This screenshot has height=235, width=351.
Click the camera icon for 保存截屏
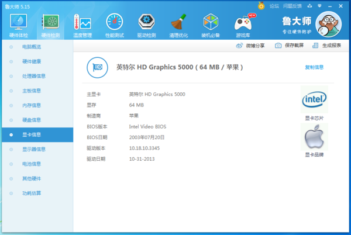tap(278, 46)
